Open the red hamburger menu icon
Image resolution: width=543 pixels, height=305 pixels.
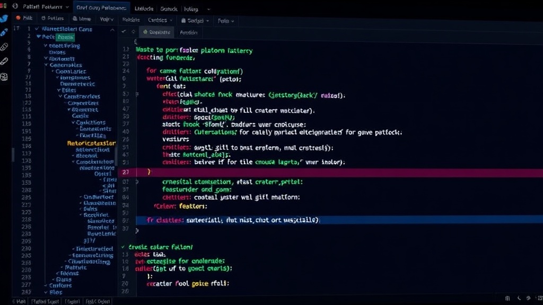tap(4, 5)
